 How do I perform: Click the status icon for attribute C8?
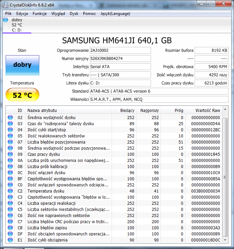(10, 228)
